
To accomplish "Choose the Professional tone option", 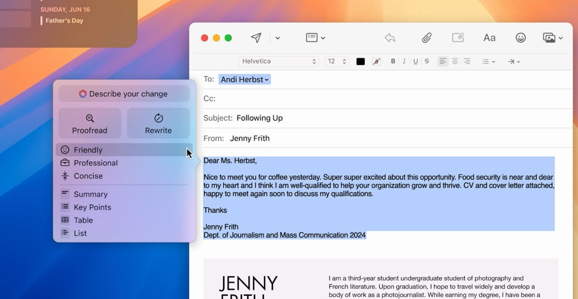I will 124,163.
